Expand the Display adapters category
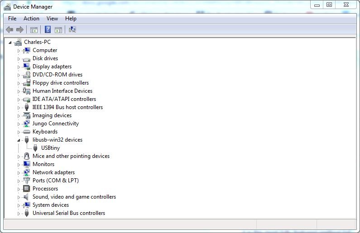360x233 pixels. click(19, 67)
